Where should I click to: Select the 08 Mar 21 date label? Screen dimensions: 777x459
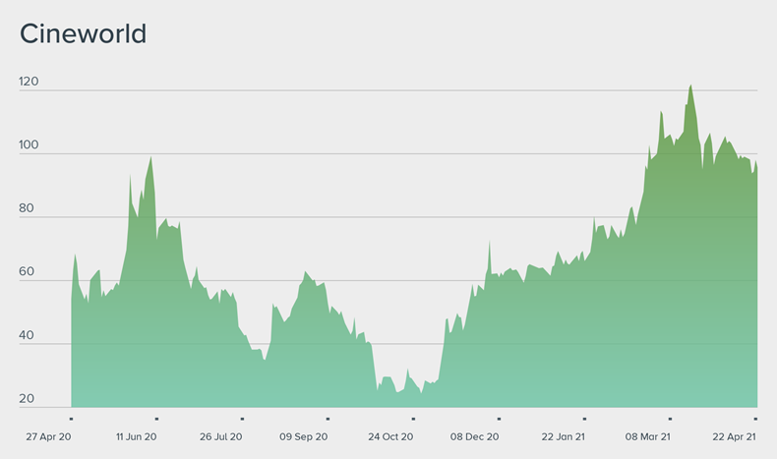[x=646, y=435]
